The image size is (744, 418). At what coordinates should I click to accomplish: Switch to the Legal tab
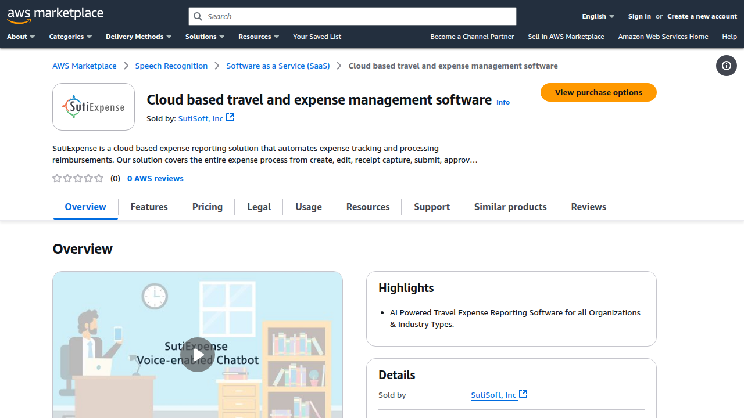pos(259,207)
